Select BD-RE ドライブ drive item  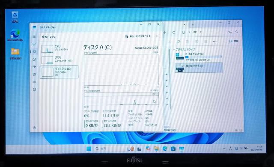point(199,68)
